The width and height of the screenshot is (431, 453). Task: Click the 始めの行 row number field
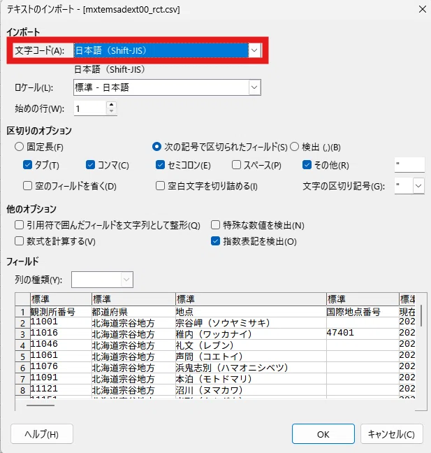(90, 108)
